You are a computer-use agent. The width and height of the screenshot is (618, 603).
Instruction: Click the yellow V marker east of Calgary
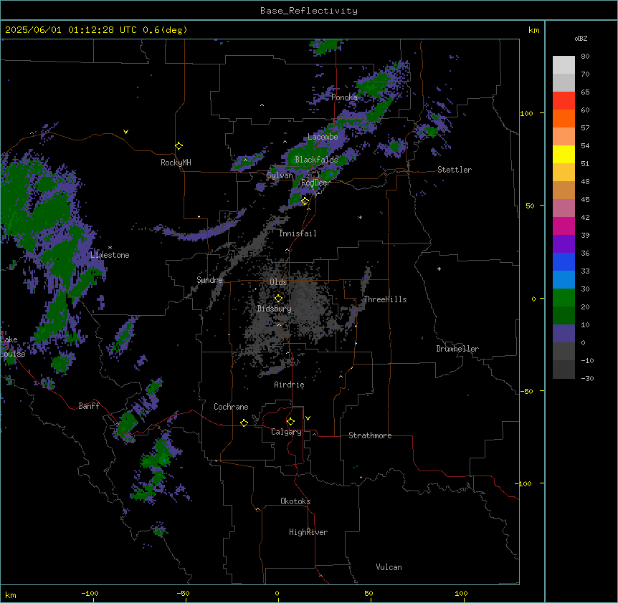click(x=308, y=418)
